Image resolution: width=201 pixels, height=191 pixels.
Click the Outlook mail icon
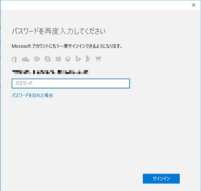[x=37, y=59]
